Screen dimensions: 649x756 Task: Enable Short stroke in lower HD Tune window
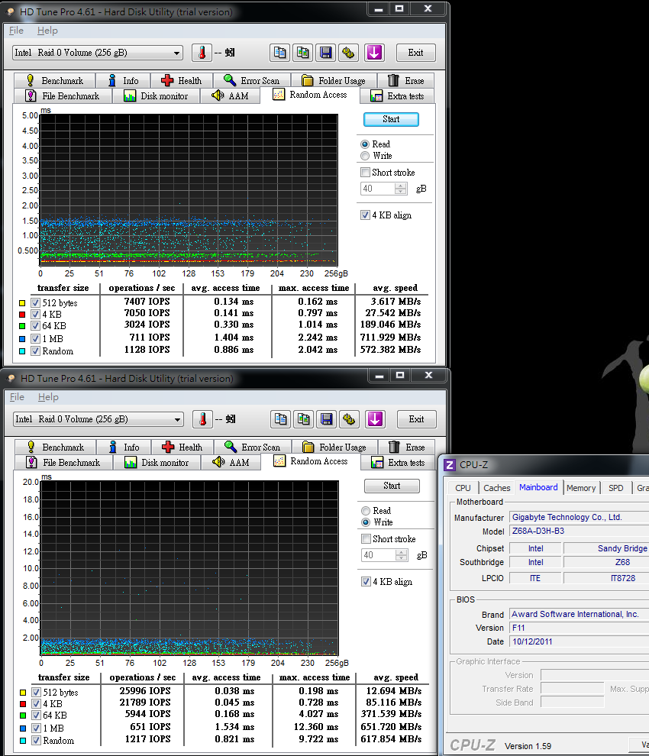tap(366, 538)
